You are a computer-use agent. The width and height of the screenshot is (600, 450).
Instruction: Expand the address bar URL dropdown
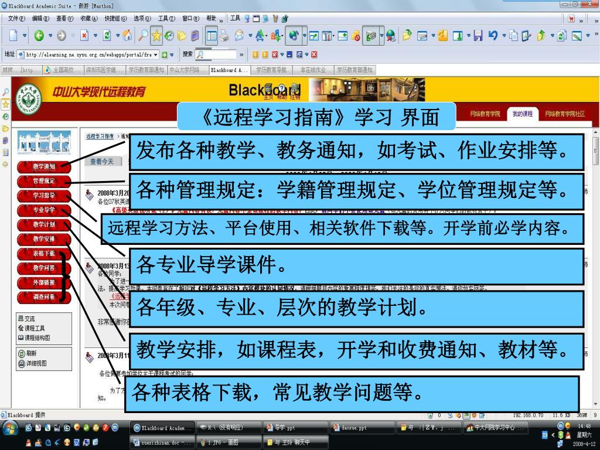coord(156,54)
